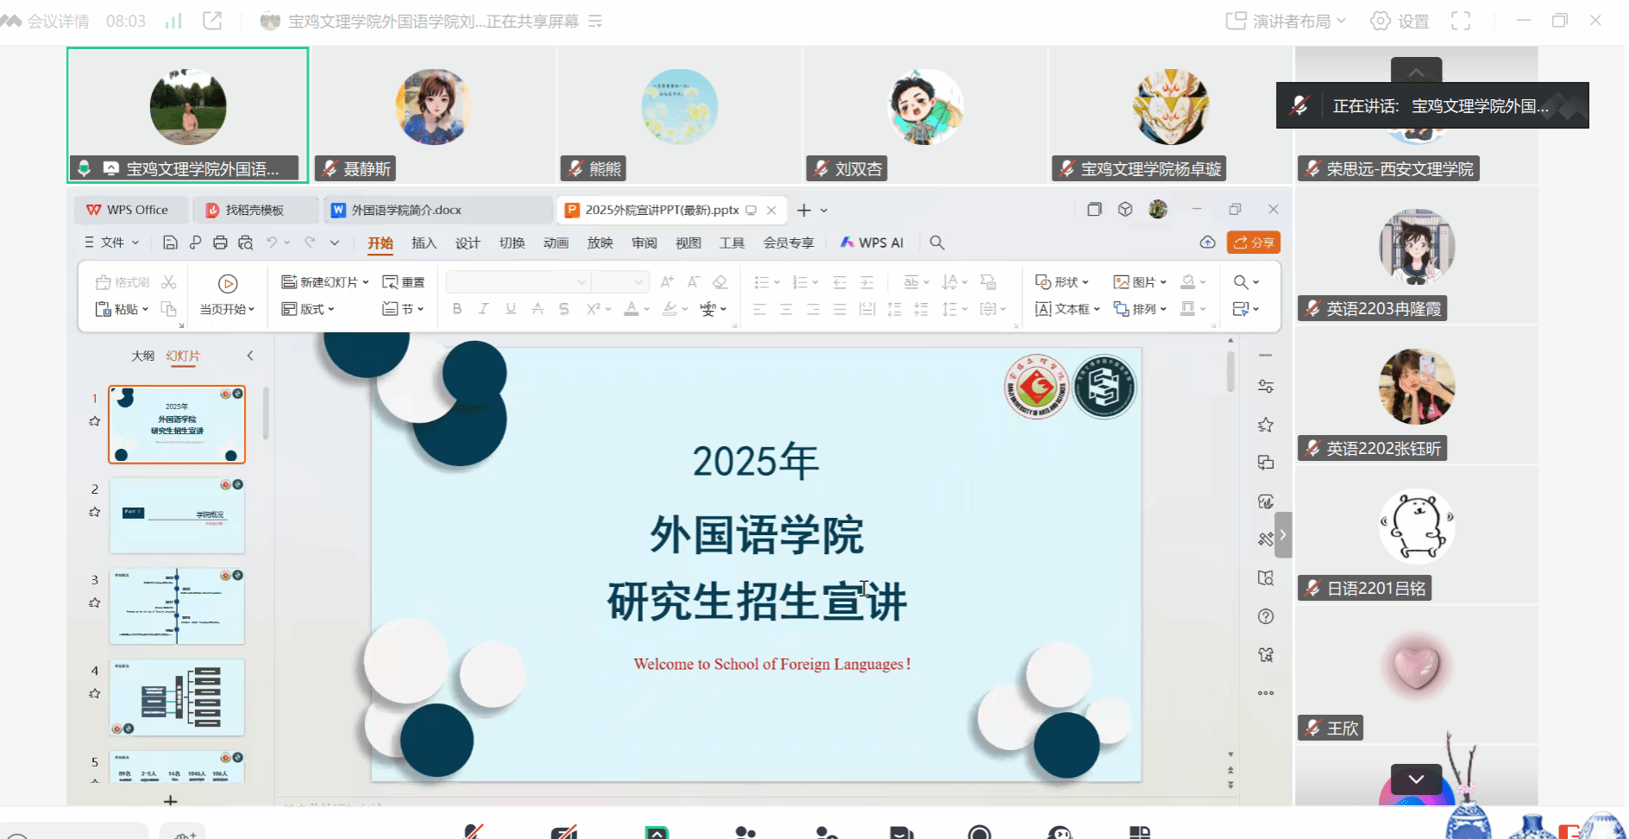The width and height of the screenshot is (1629, 839).
Task: Toggle the favorite star under slide 4
Action: [x=95, y=693]
